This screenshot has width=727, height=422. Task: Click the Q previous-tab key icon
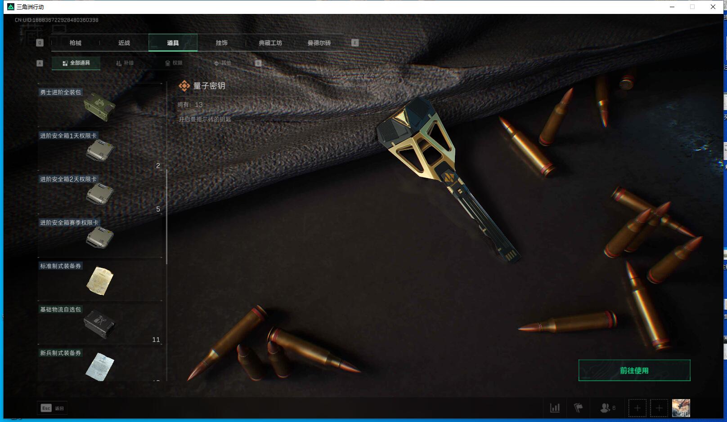40,43
